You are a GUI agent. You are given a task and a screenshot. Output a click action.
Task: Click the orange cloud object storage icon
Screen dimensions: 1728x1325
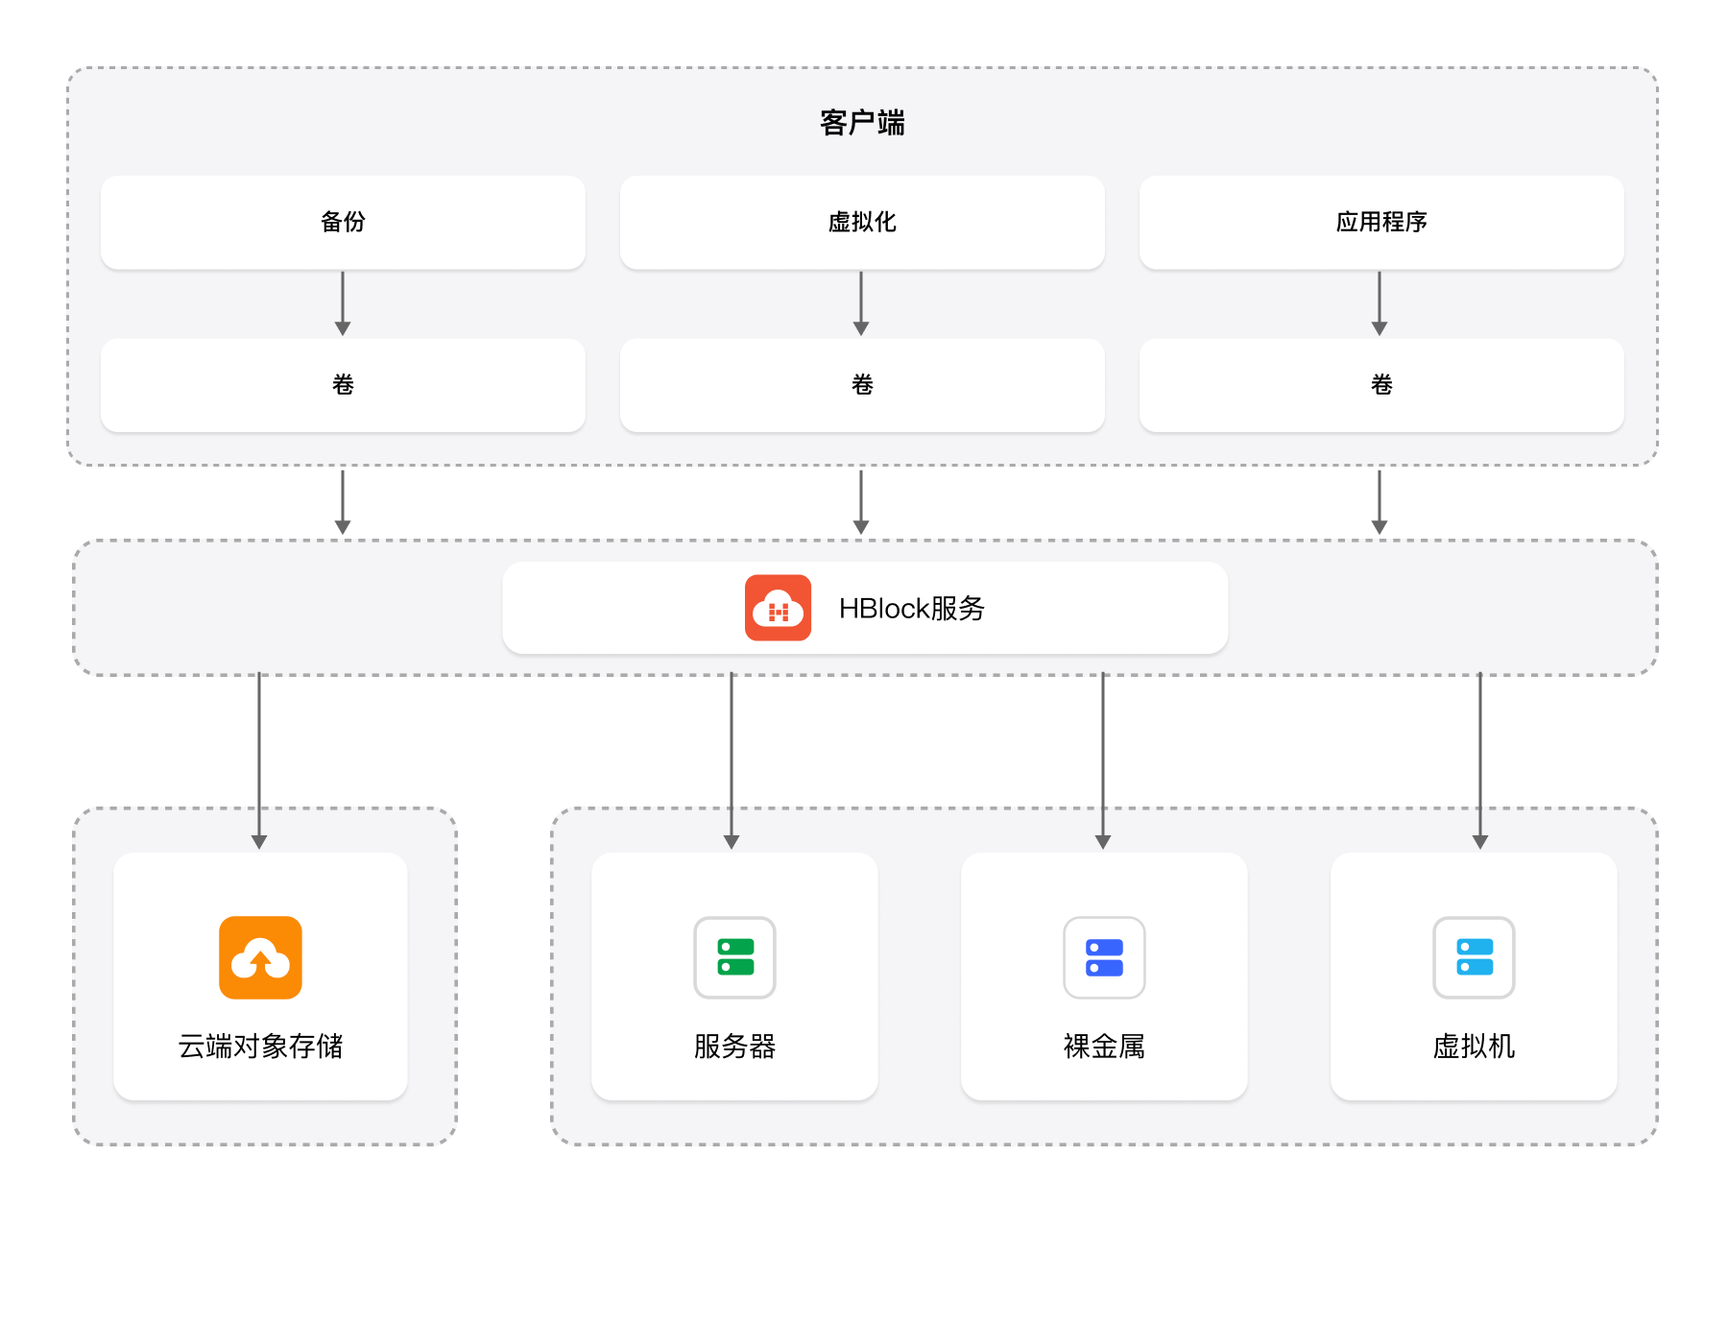260,957
